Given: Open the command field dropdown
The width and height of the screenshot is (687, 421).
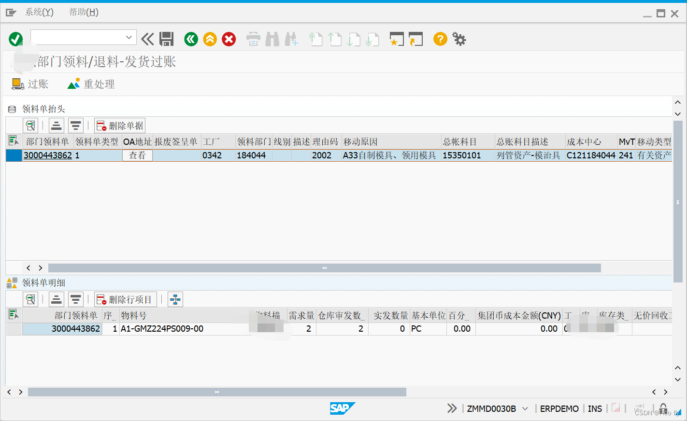Looking at the screenshot, I should click(x=129, y=37).
